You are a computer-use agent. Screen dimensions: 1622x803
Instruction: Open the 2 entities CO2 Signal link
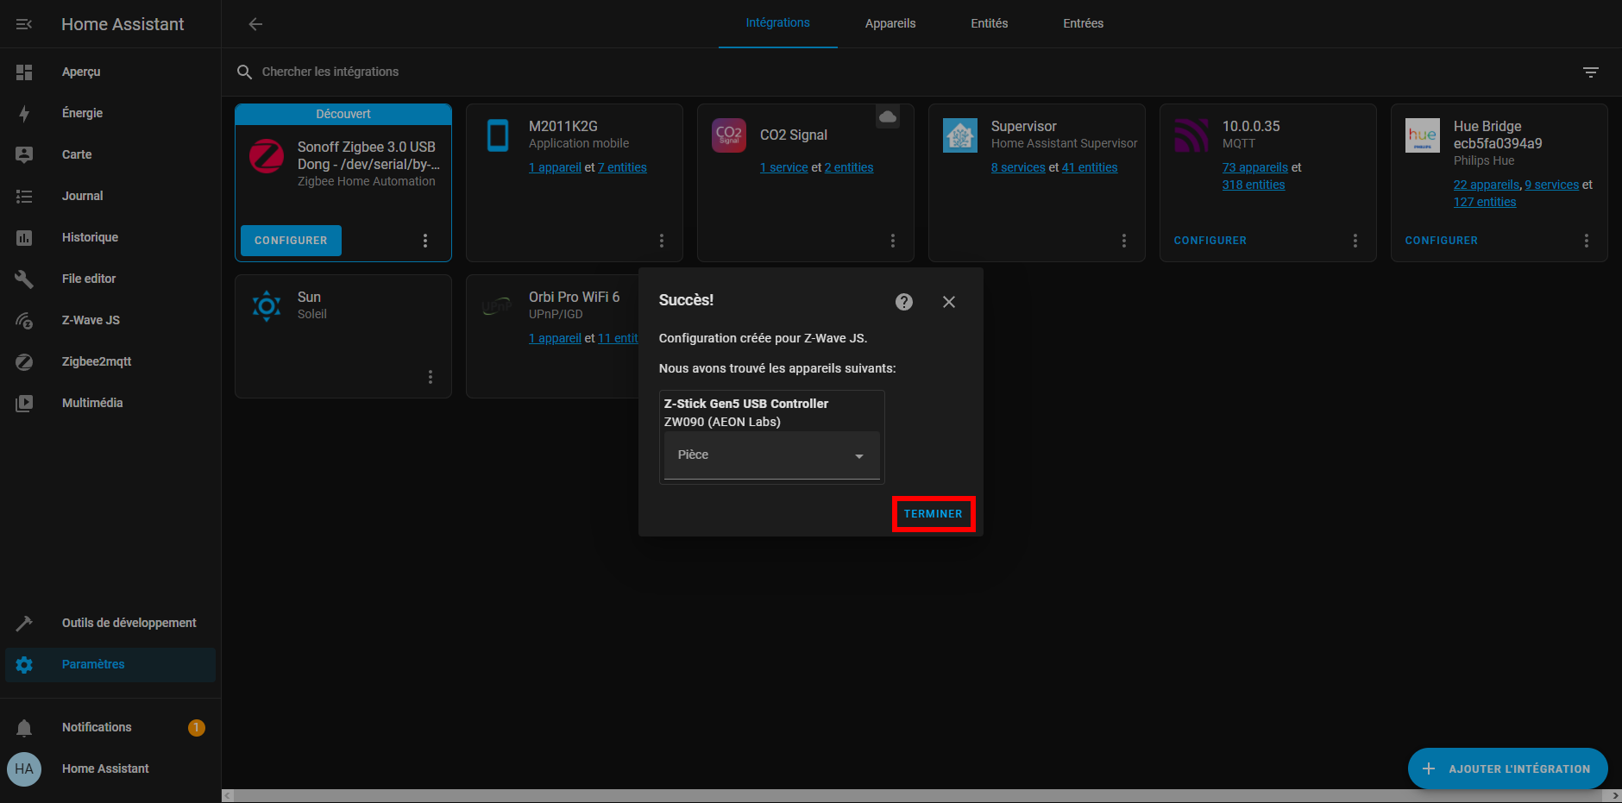pos(849,167)
